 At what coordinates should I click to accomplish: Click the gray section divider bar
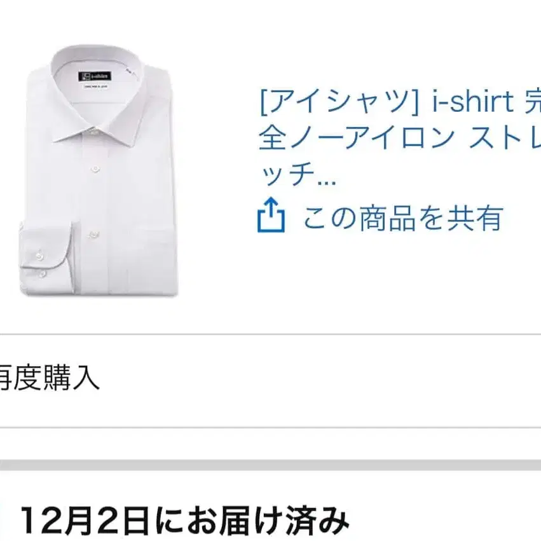(271, 465)
